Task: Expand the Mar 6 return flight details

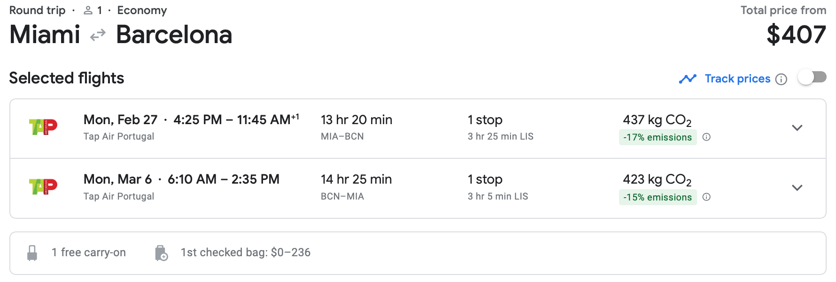Action: tap(797, 187)
